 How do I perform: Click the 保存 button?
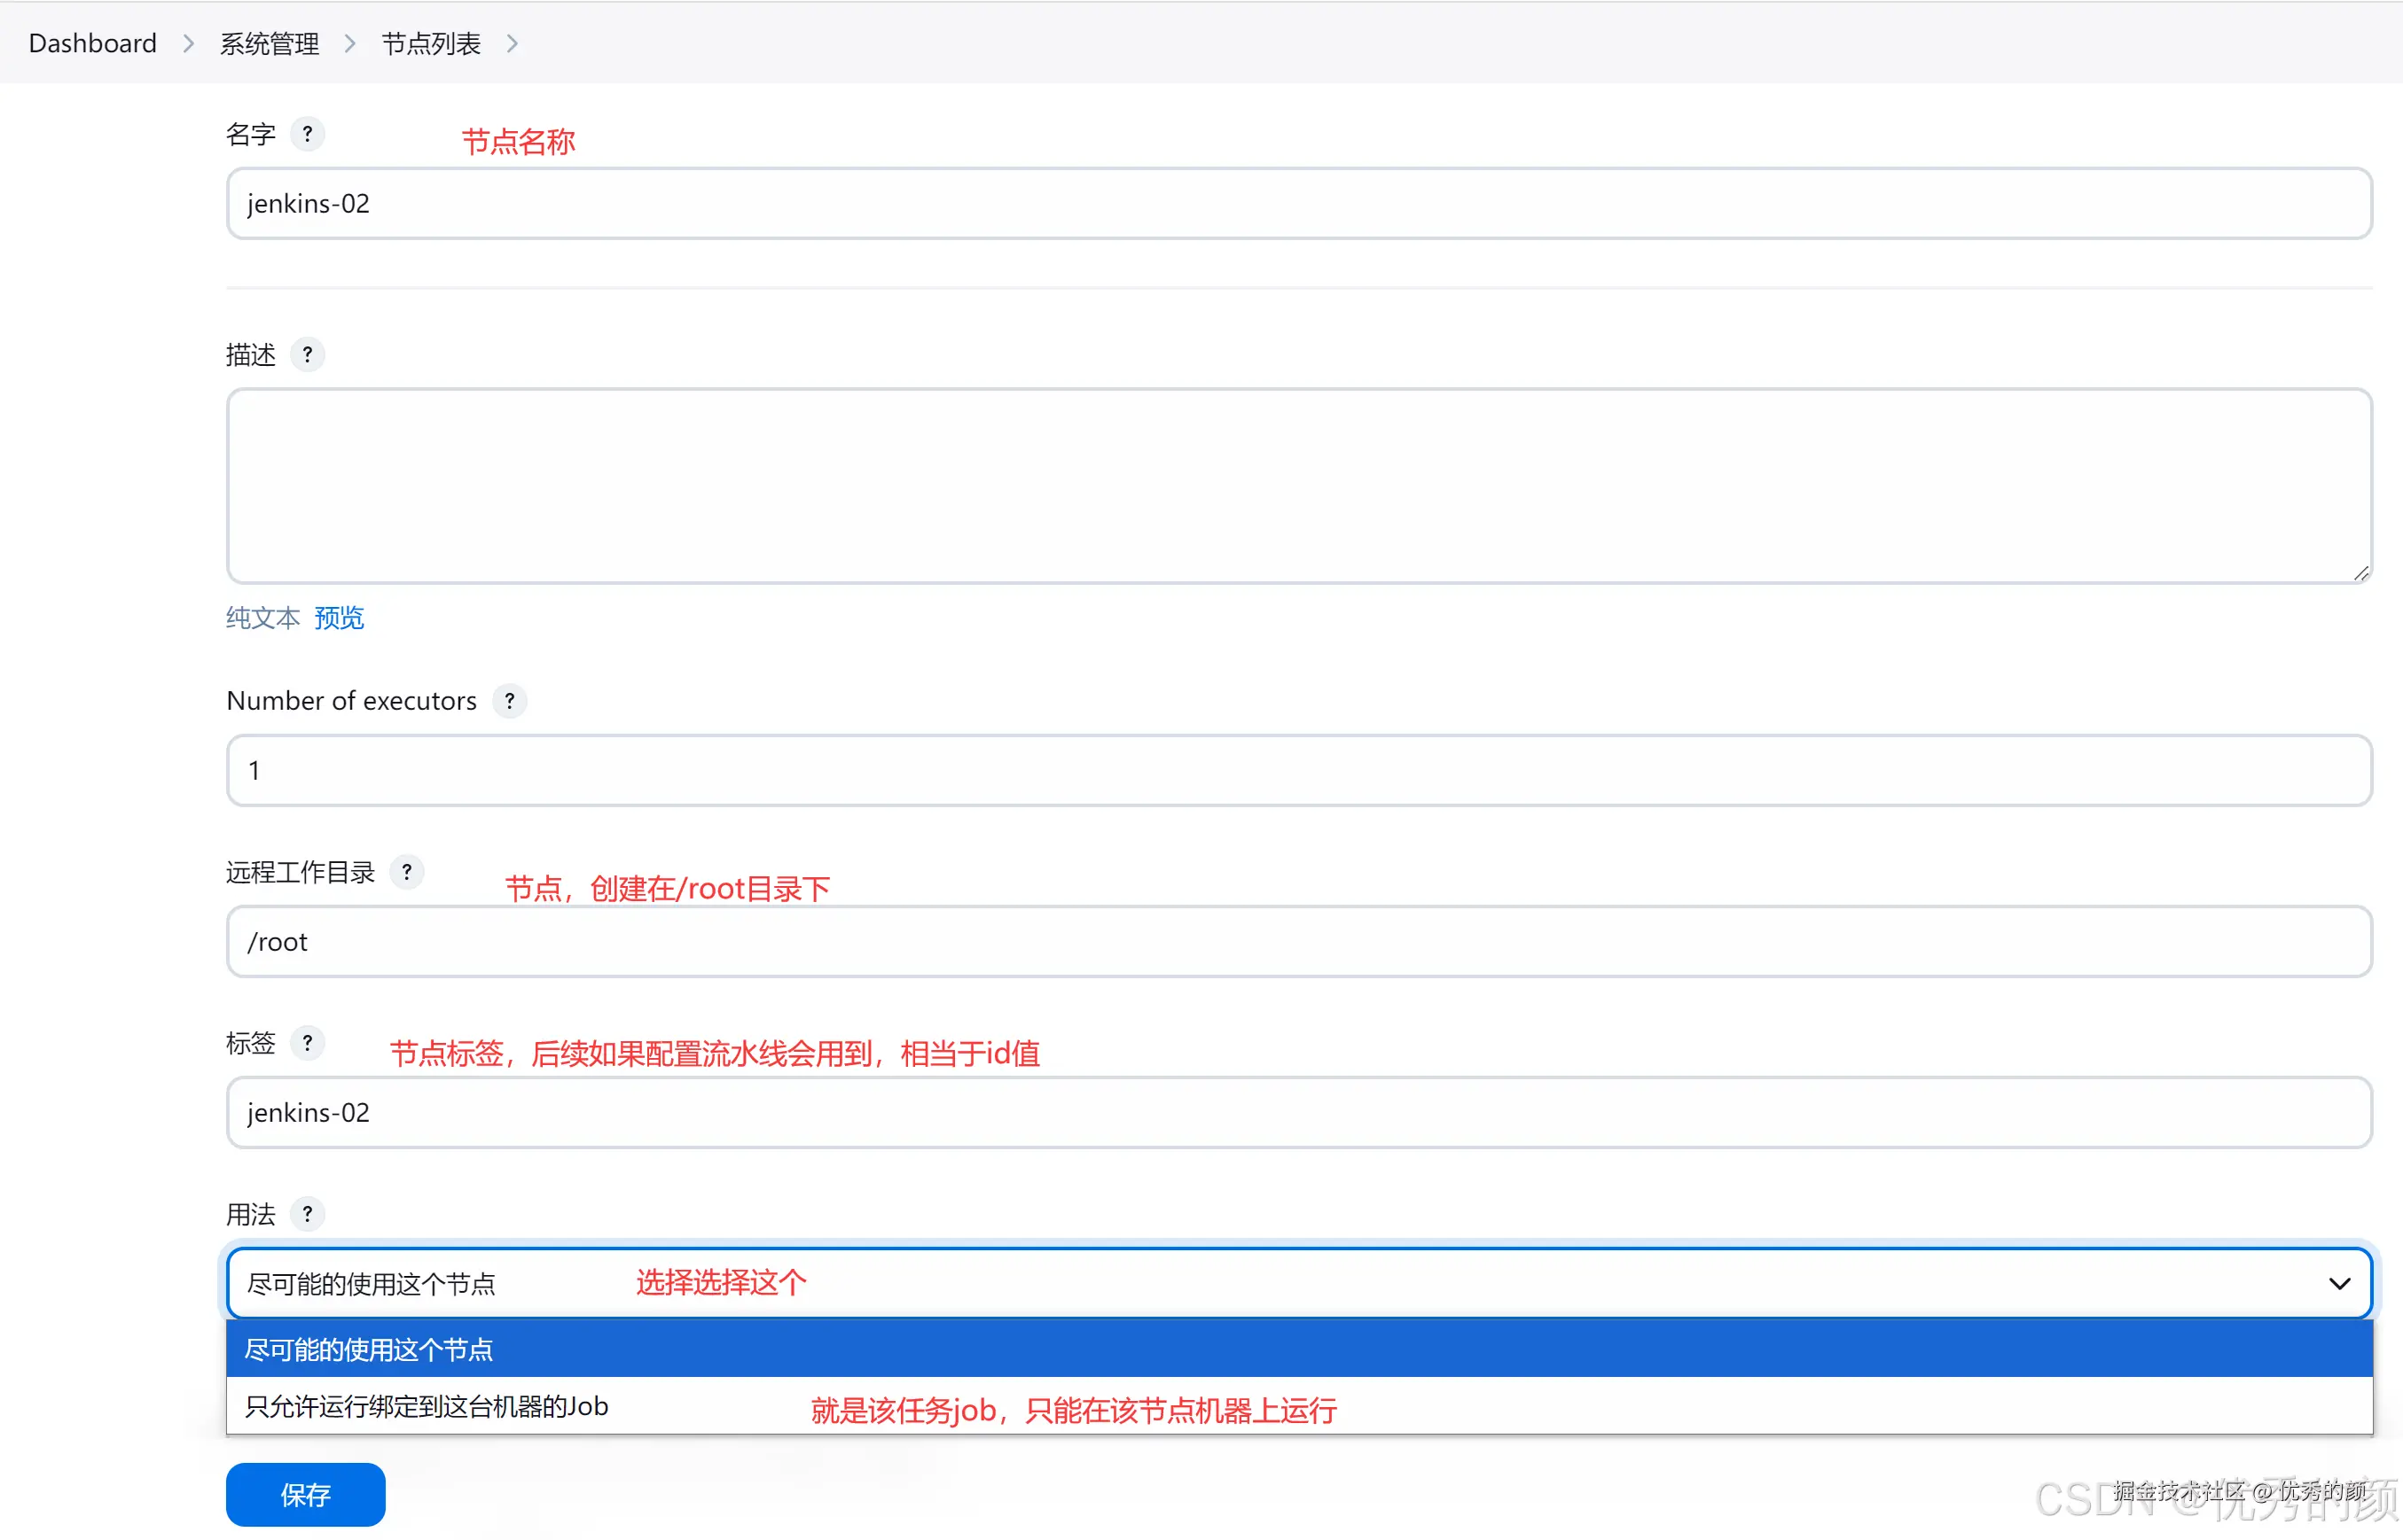coord(305,1494)
